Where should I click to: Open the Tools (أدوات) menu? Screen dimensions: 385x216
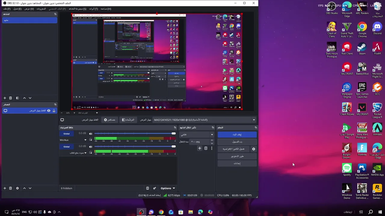click(x=94, y=9)
